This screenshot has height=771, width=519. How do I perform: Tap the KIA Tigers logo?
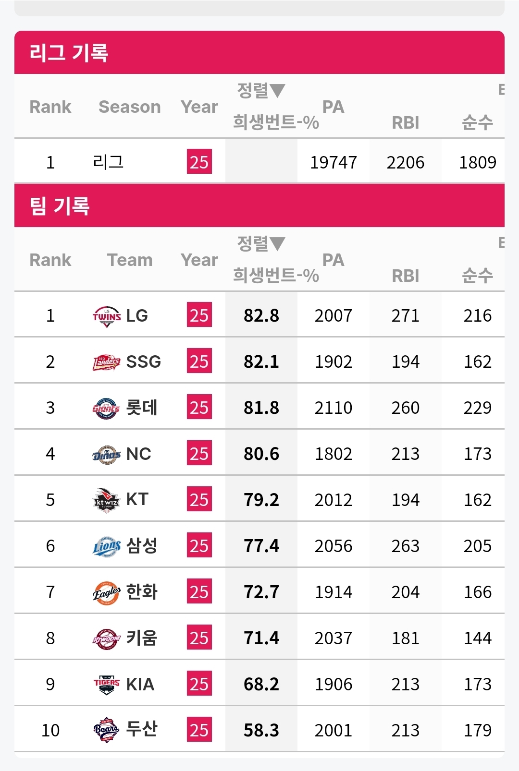107,685
